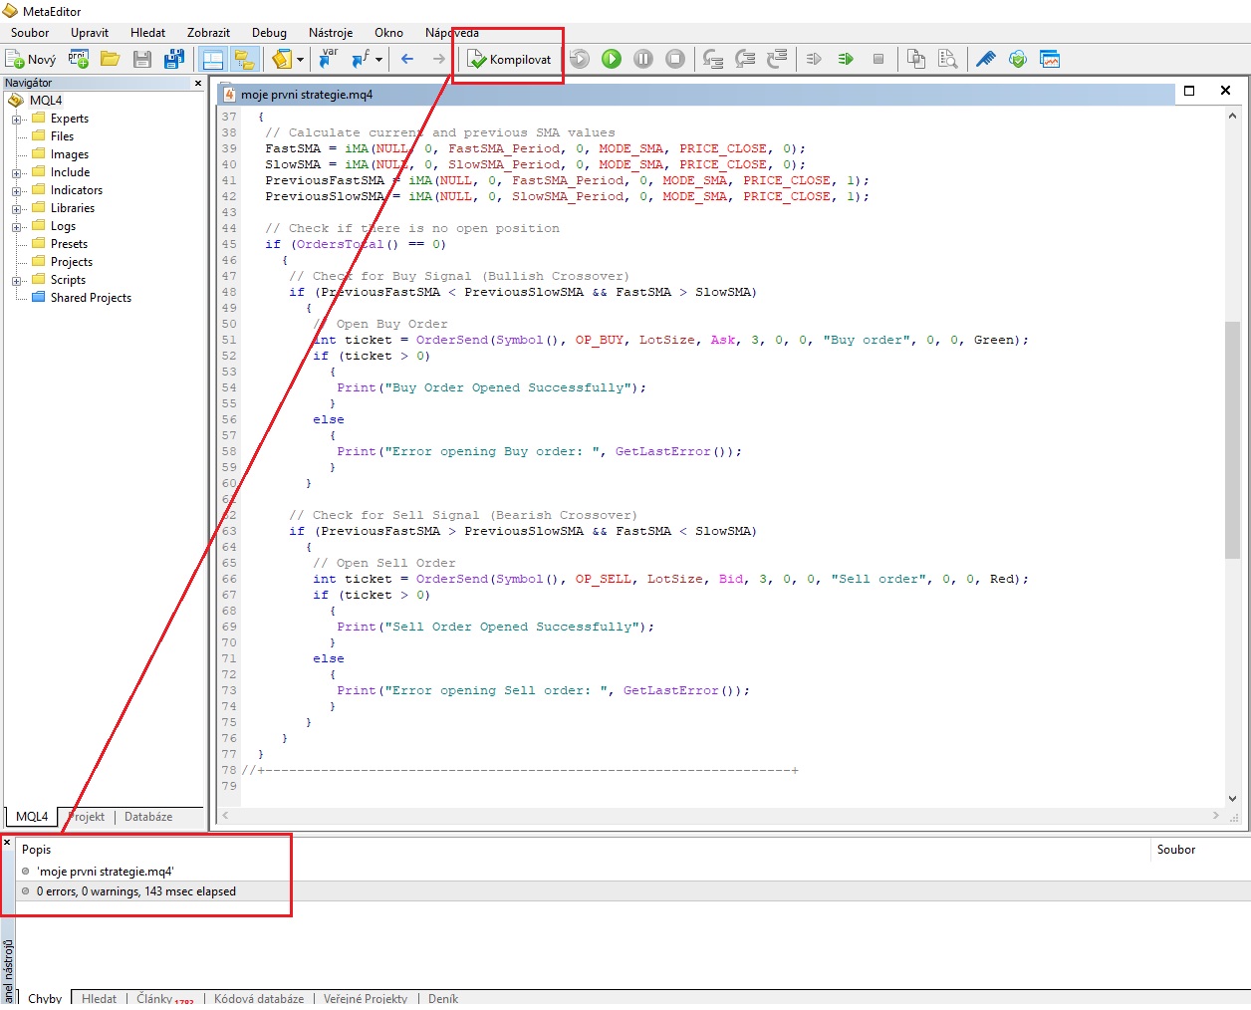Expand the Indicators folder tree node
This screenshot has height=1010, width=1251.
(16, 191)
